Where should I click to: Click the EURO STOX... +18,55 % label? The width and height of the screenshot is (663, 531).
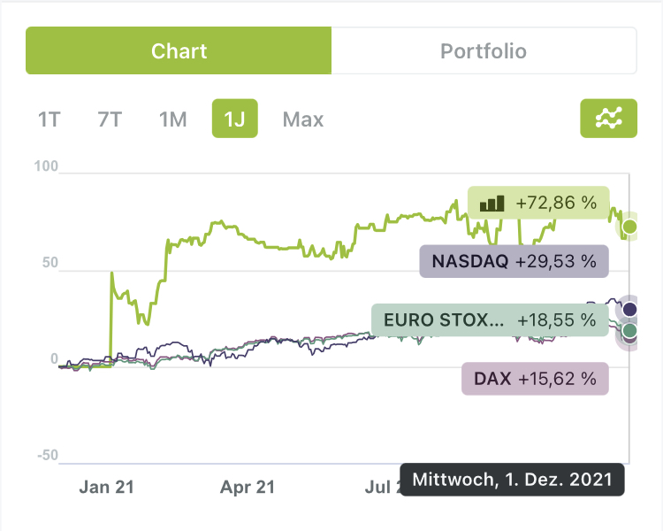490,319
